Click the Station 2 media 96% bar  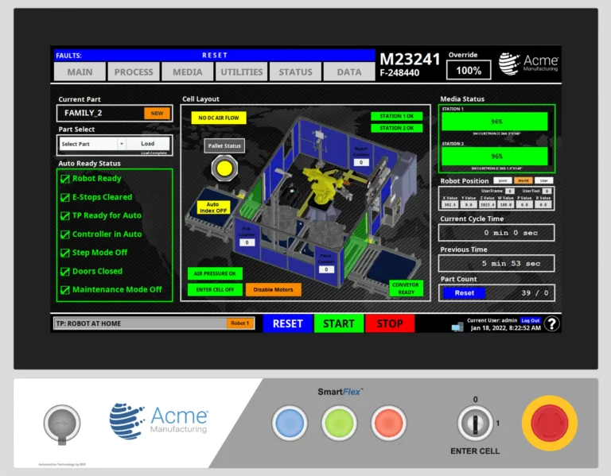point(495,156)
